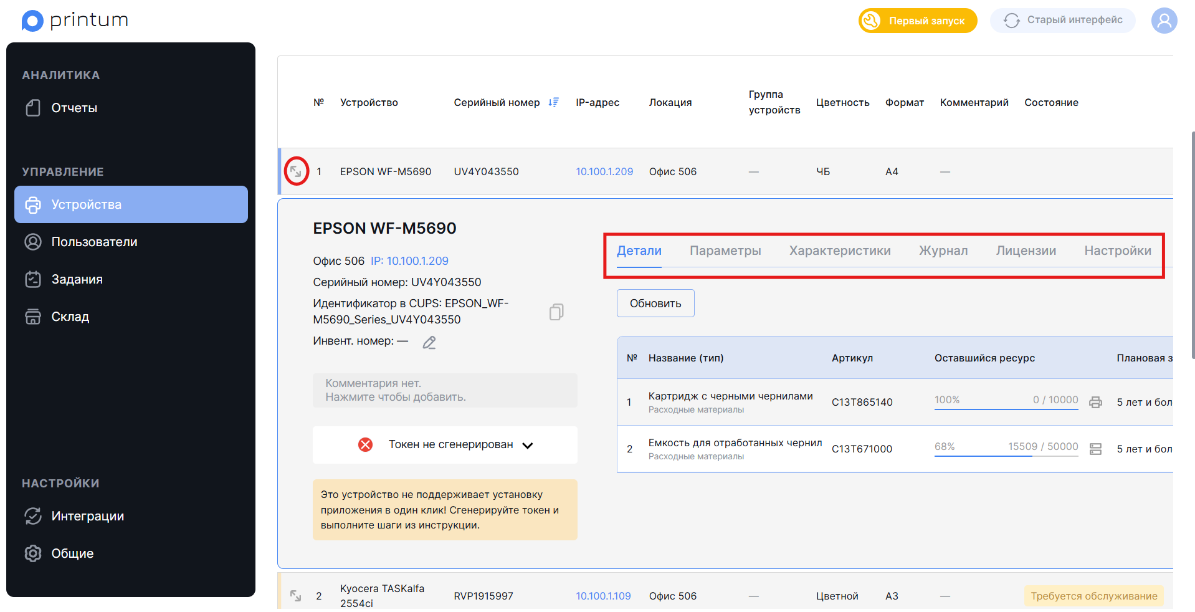Click the Цветность column header
The height and width of the screenshot is (612, 1195).
click(x=843, y=102)
